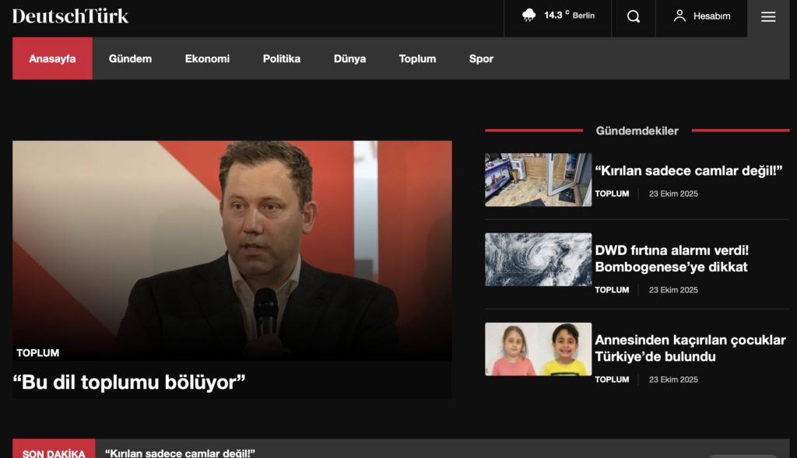Image resolution: width=797 pixels, height=458 pixels.
Task: Open the DWD fırtına alarmı article
Action: 671,259
